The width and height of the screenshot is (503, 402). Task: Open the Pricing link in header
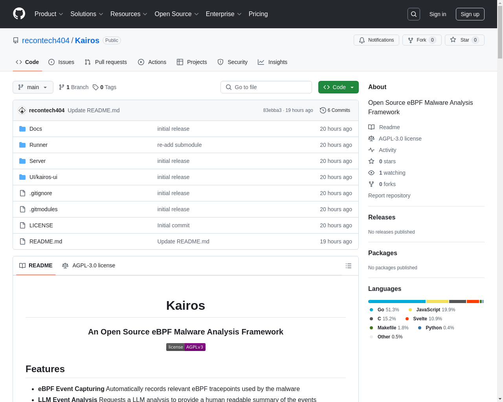click(258, 14)
